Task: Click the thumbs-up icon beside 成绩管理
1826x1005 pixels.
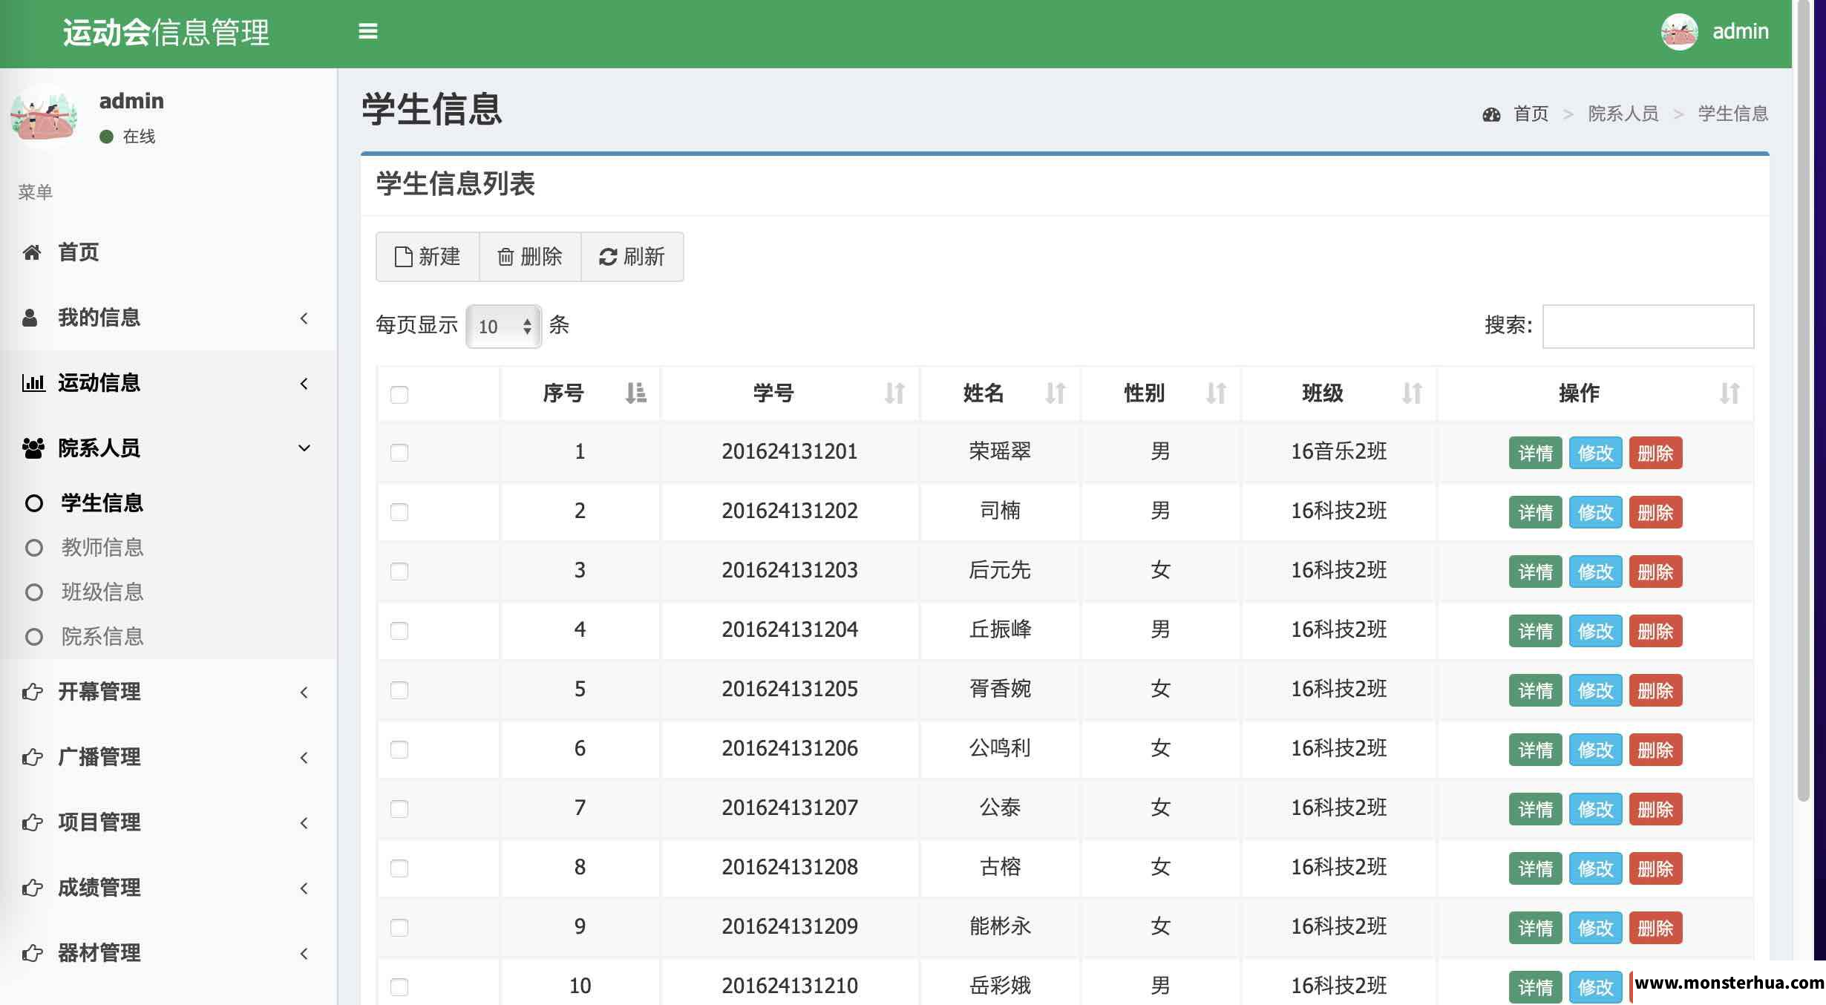Action: click(x=32, y=888)
